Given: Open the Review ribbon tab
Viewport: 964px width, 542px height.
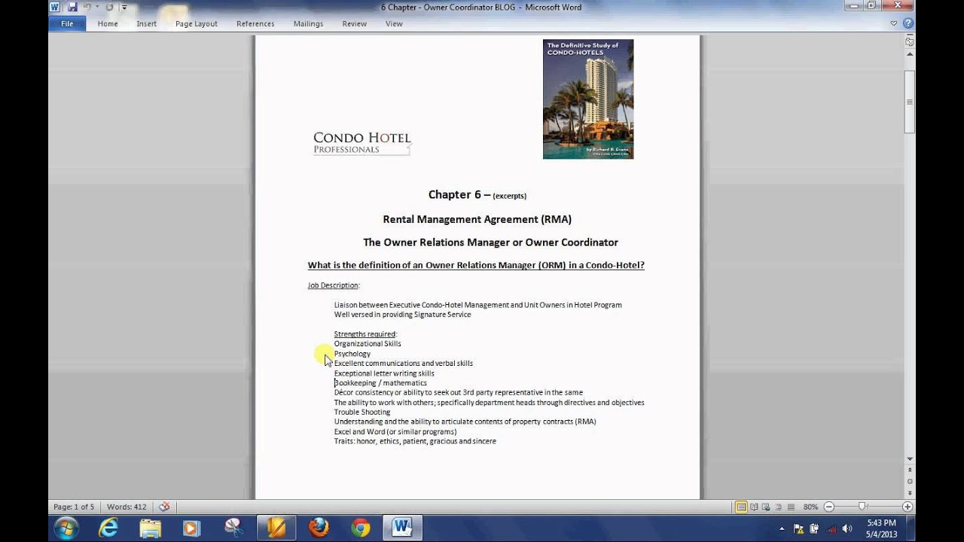Looking at the screenshot, I should (x=355, y=23).
